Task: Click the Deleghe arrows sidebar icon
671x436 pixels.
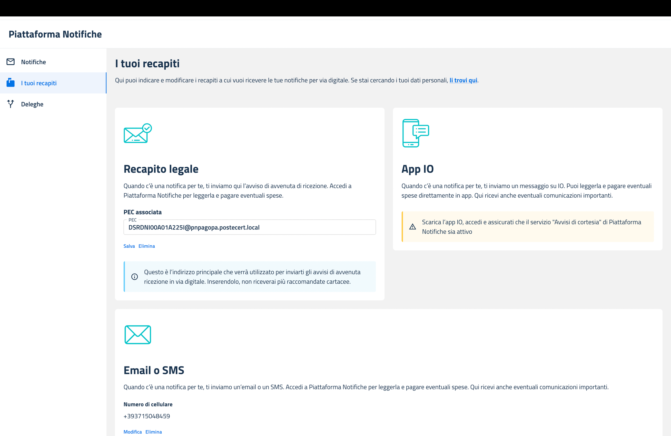Action: pos(11,104)
